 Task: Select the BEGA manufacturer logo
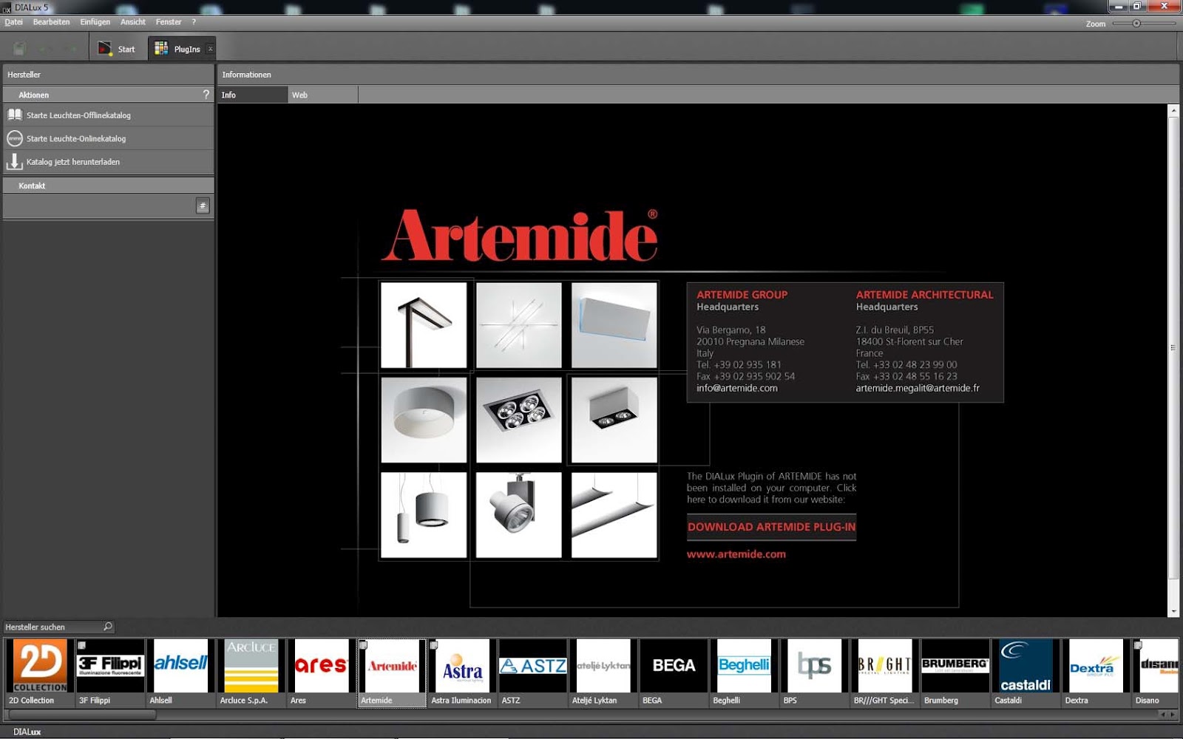[674, 666]
